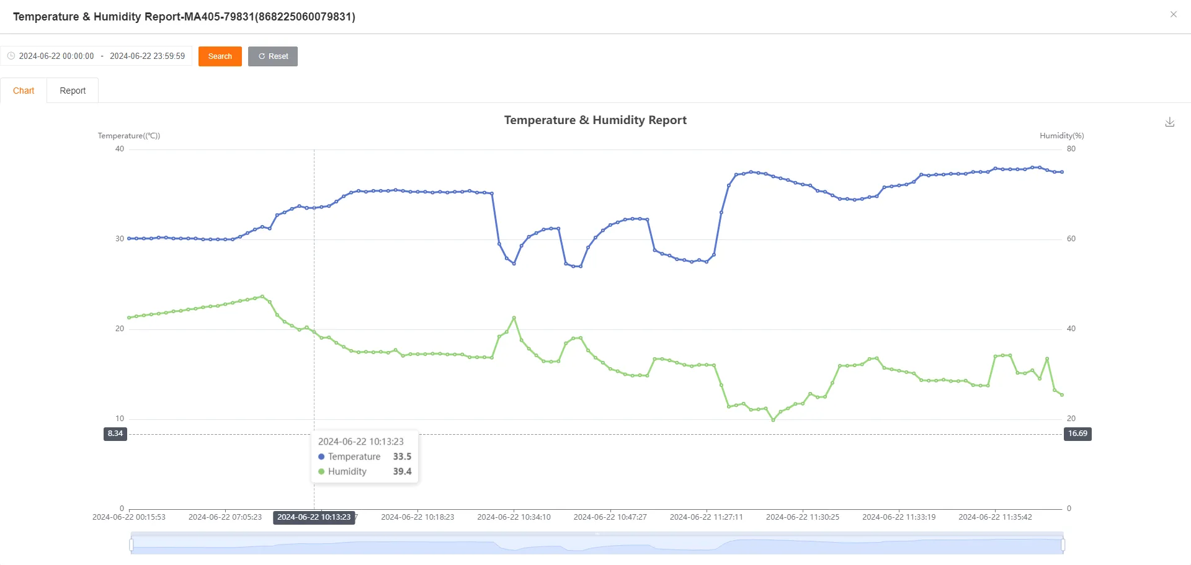Click the blue Temperature legend dot in tooltip
Screen dimensions: 1191x565
click(321, 456)
